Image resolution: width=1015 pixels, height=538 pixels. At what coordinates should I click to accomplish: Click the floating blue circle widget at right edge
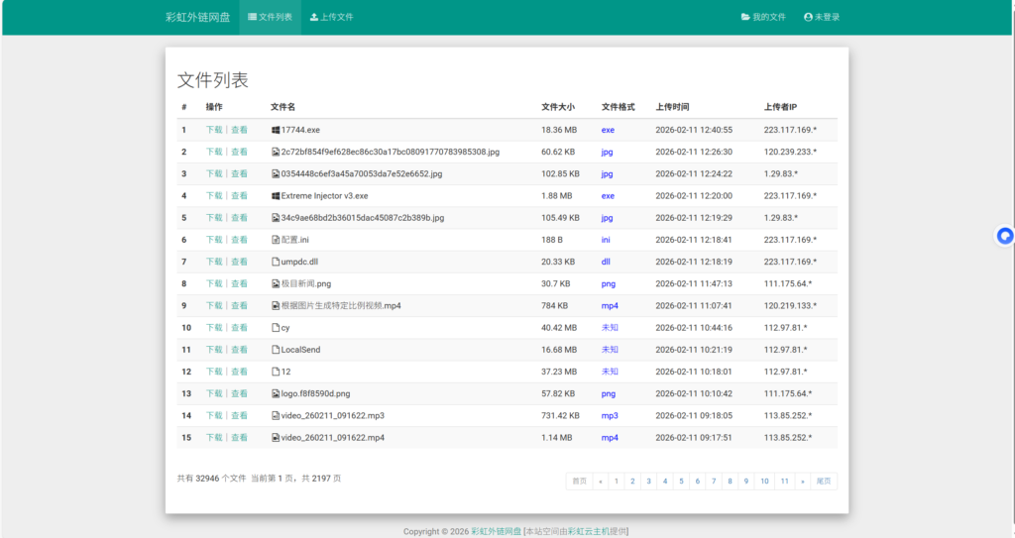click(x=1005, y=237)
